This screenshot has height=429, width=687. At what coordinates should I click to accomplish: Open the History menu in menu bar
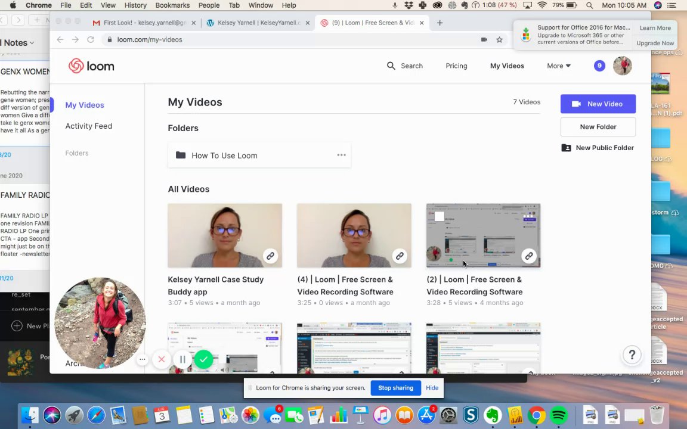(x=135, y=5)
